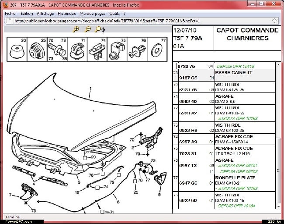Click DEPUIS OPR 10164 green note

[236, 206]
